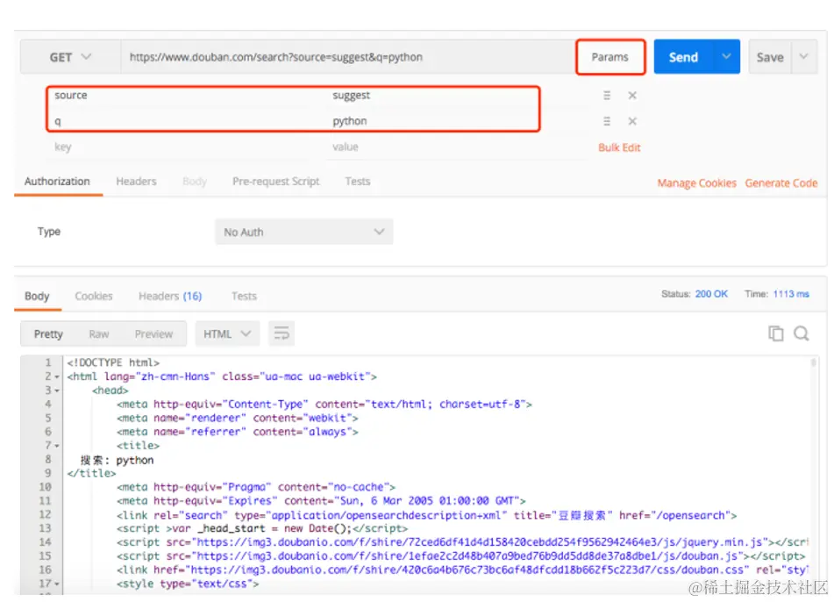
Task: Click line 11 Expires meta tag
Action: coord(321,501)
